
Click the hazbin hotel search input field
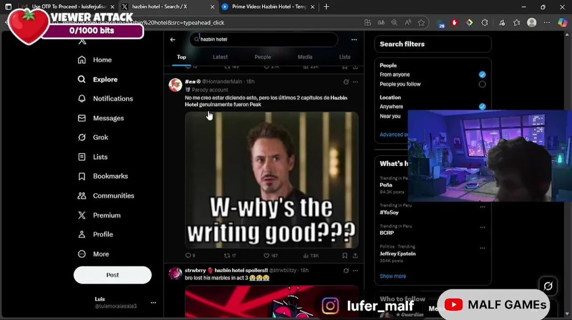point(264,40)
